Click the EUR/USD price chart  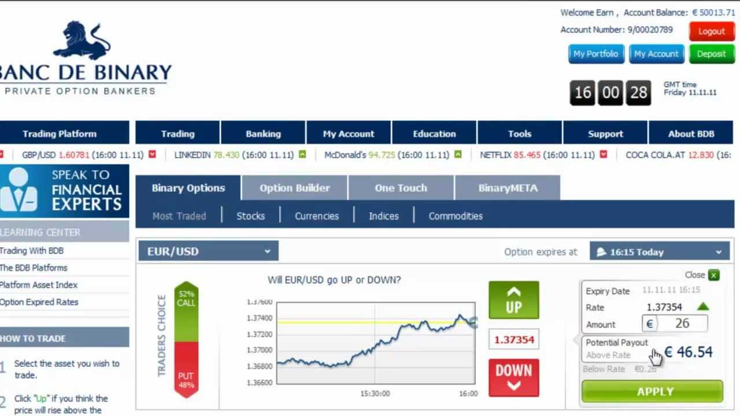coord(376,343)
